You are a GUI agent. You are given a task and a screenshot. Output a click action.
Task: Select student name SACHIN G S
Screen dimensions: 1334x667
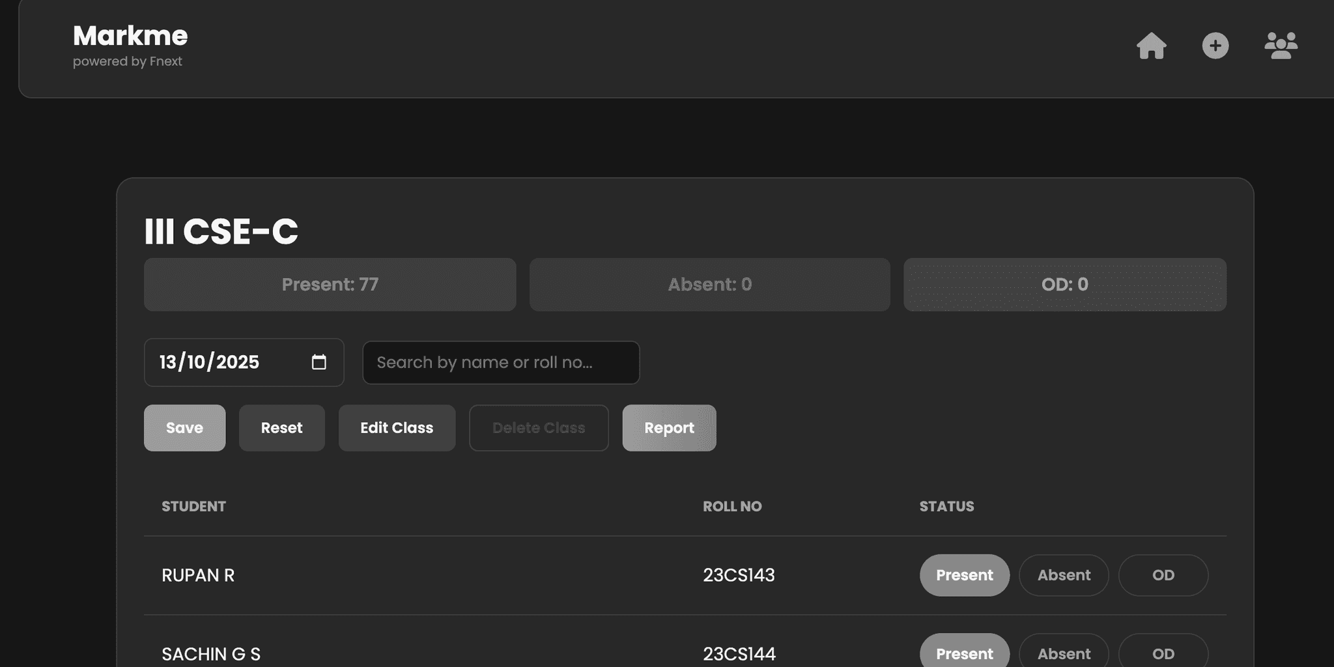point(211,654)
